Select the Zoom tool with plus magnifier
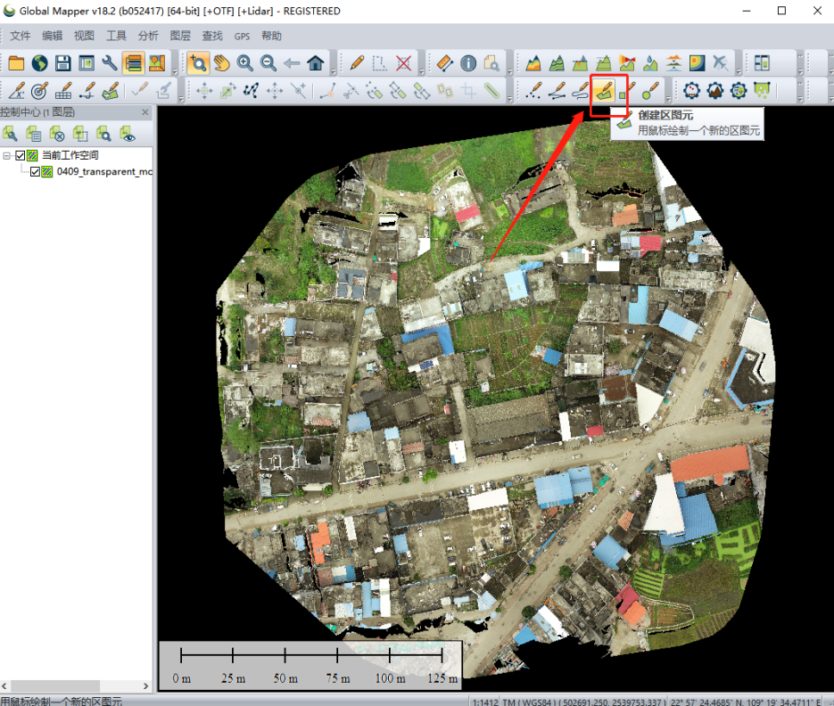Viewport: 834px width, 706px height. click(198, 63)
